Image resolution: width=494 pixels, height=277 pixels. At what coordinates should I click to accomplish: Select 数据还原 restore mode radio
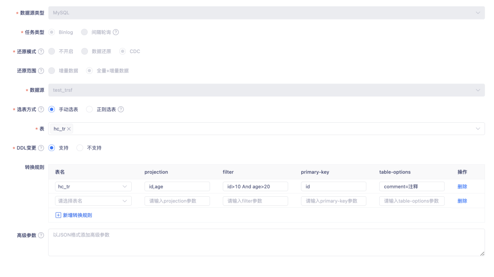click(x=85, y=51)
